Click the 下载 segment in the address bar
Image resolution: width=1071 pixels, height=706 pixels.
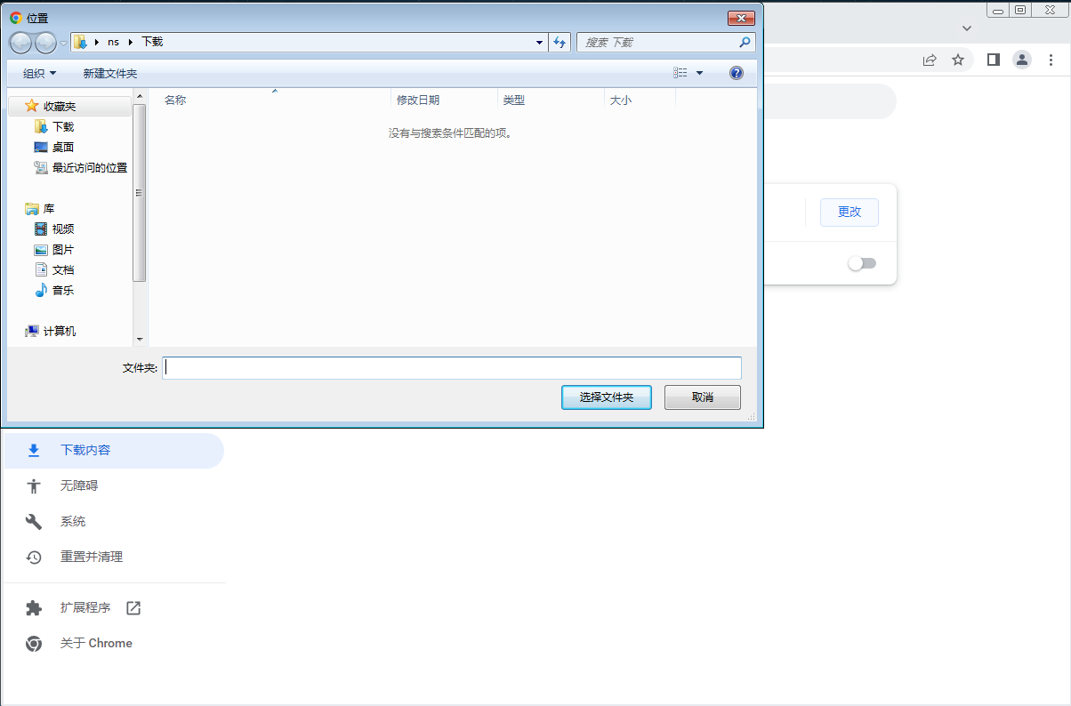pyautogui.click(x=152, y=42)
